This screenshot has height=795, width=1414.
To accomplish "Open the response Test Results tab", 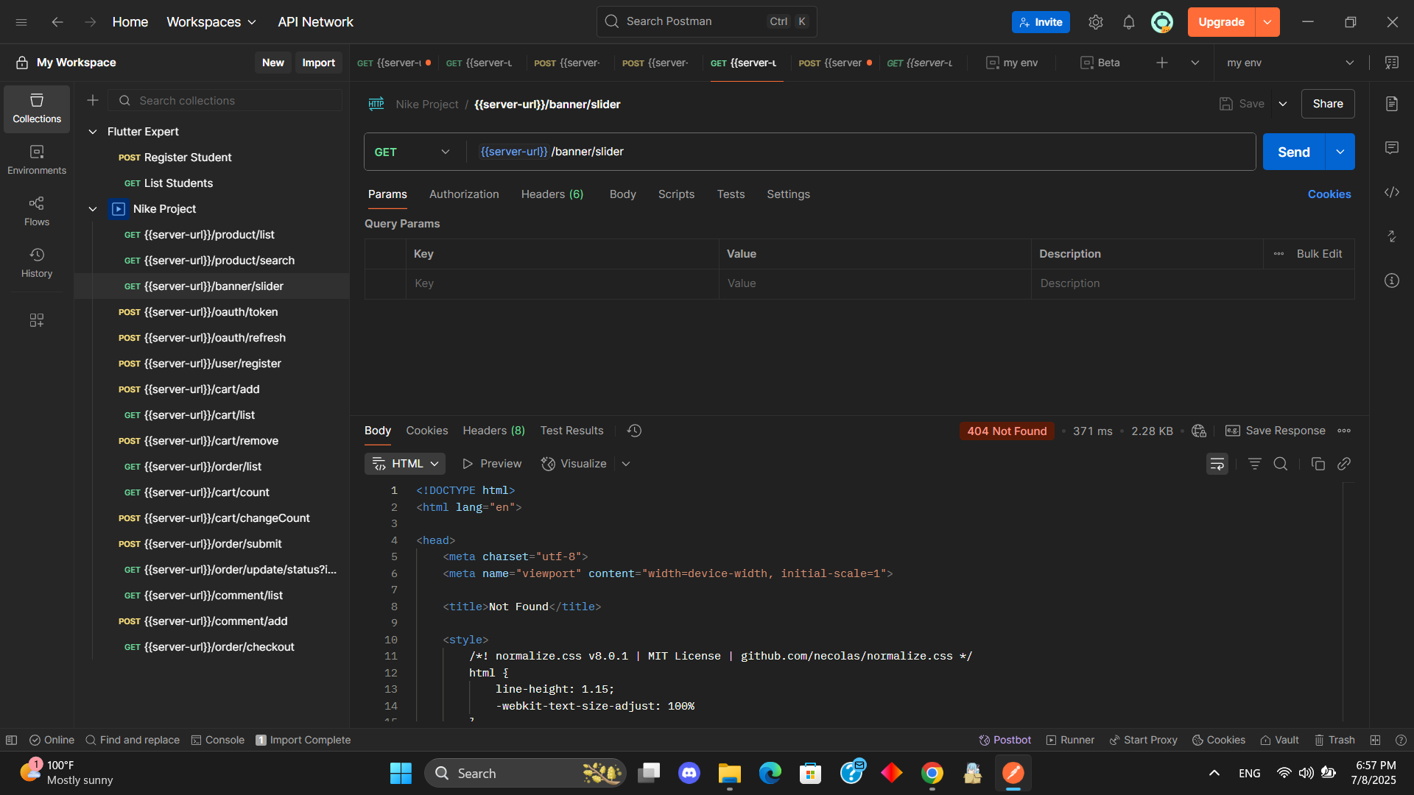I will pos(571,431).
